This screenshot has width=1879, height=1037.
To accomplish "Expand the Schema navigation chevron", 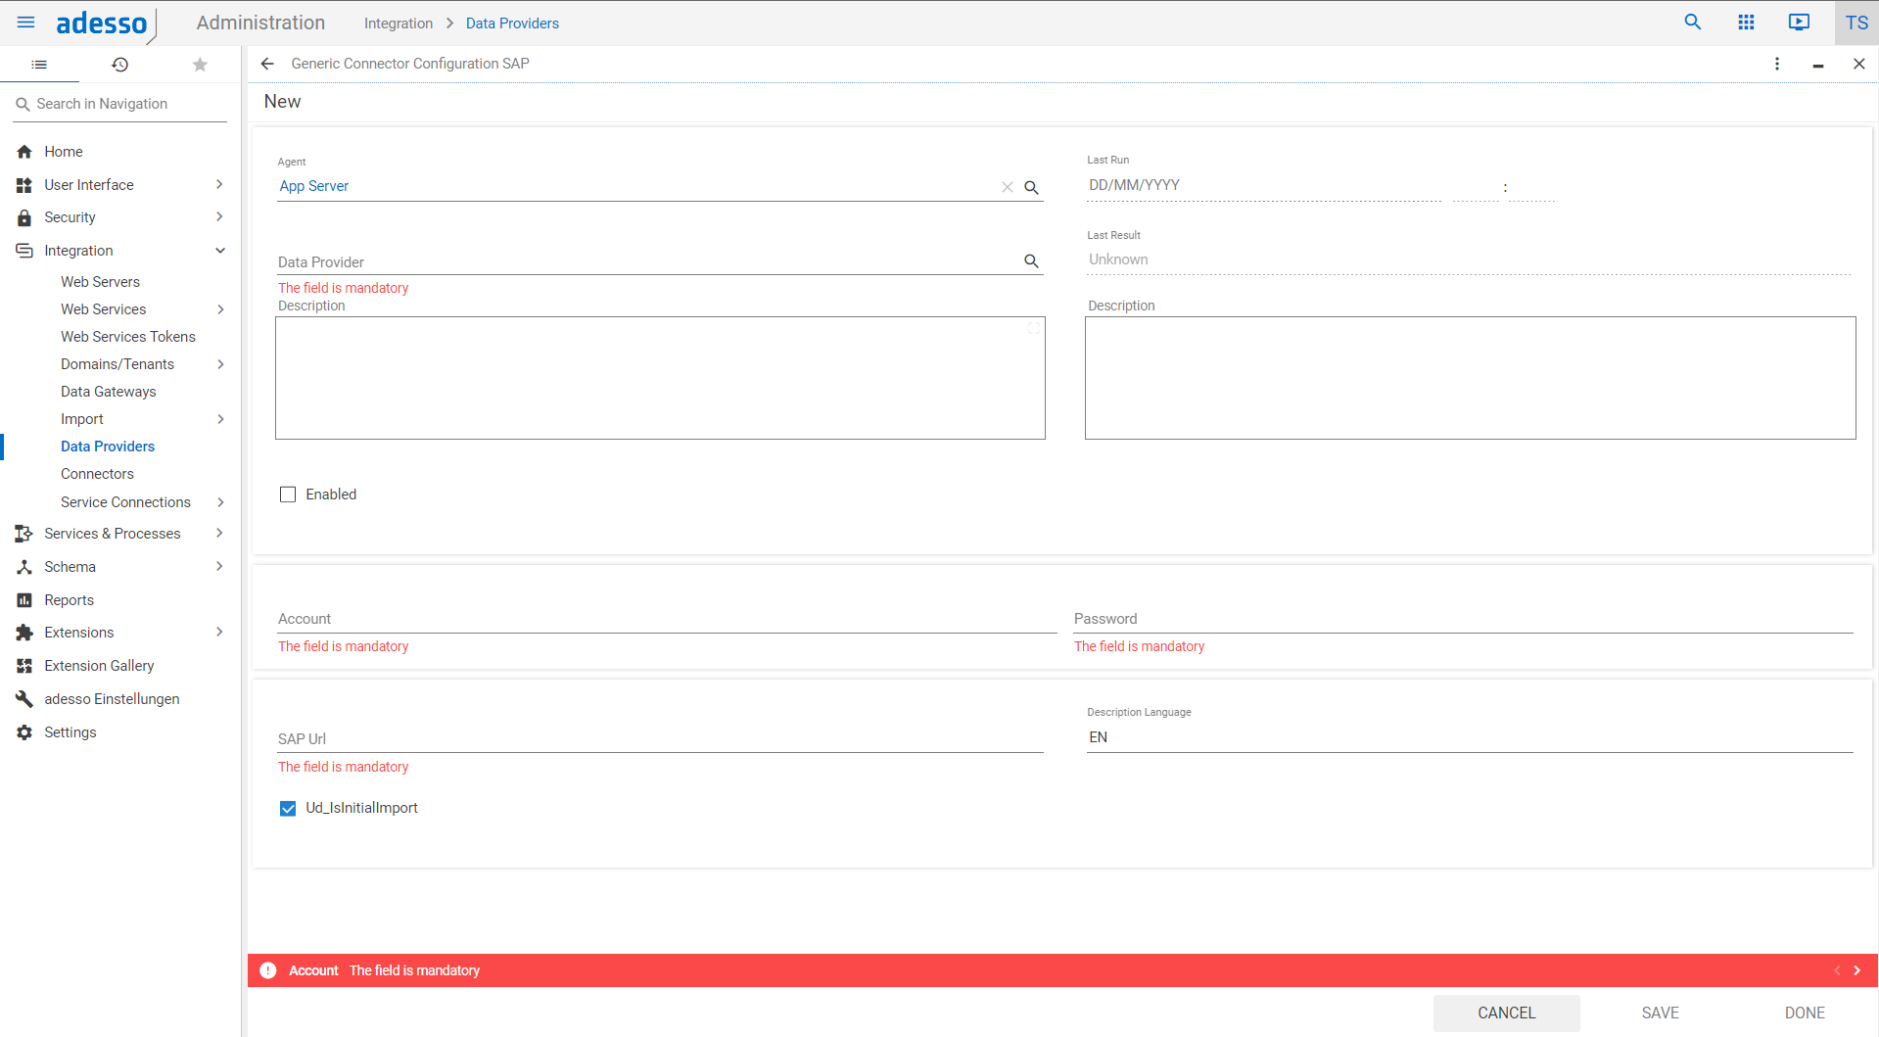I will [x=219, y=566].
